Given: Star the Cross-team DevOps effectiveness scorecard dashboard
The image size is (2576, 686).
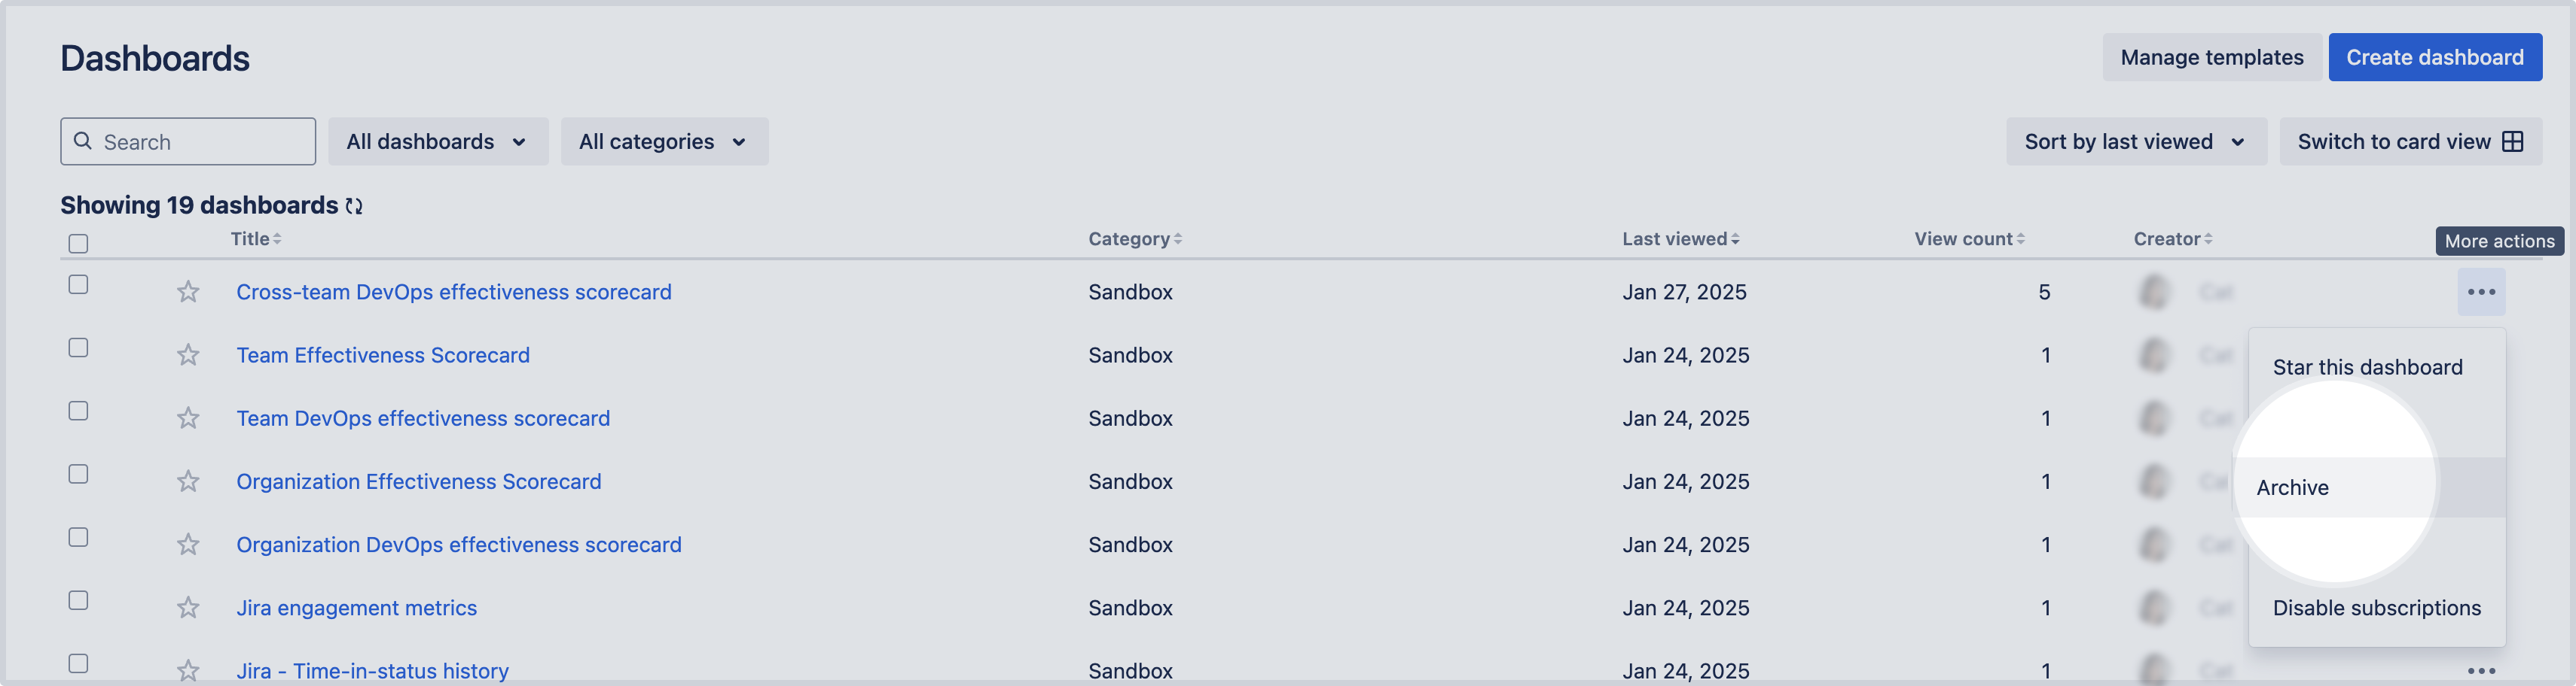Looking at the screenshot, I should coord(188,292).
